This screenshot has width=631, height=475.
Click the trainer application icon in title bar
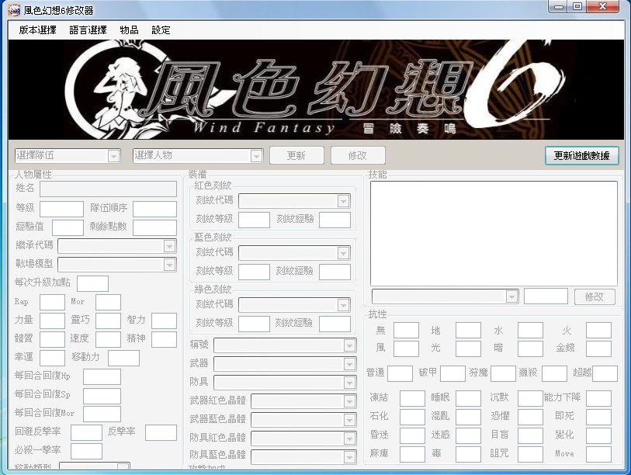point(13,10)
